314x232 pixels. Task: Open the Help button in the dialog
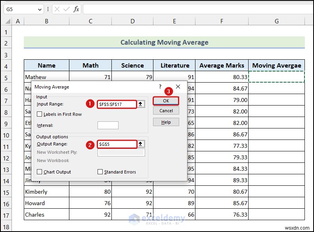(166, 122)
